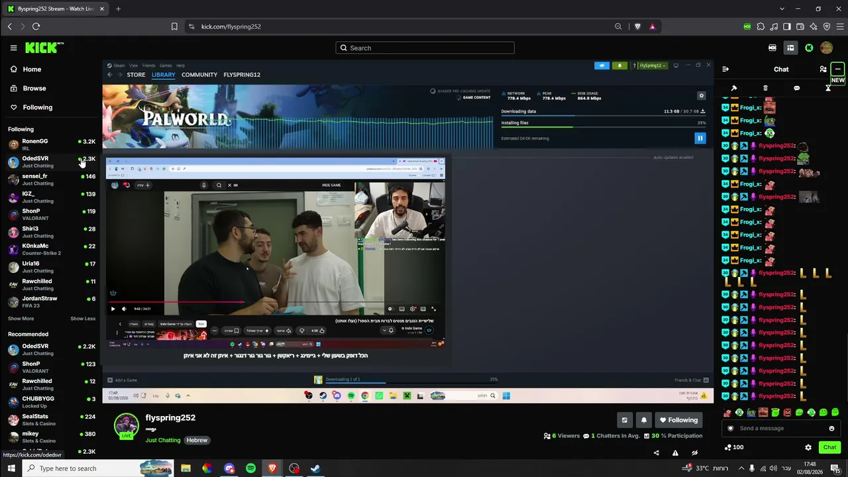Image resolution: width=848 pixels, height=477 pixels.
Task: Click the flyspring252 streamer avatar
Action: 126,426
